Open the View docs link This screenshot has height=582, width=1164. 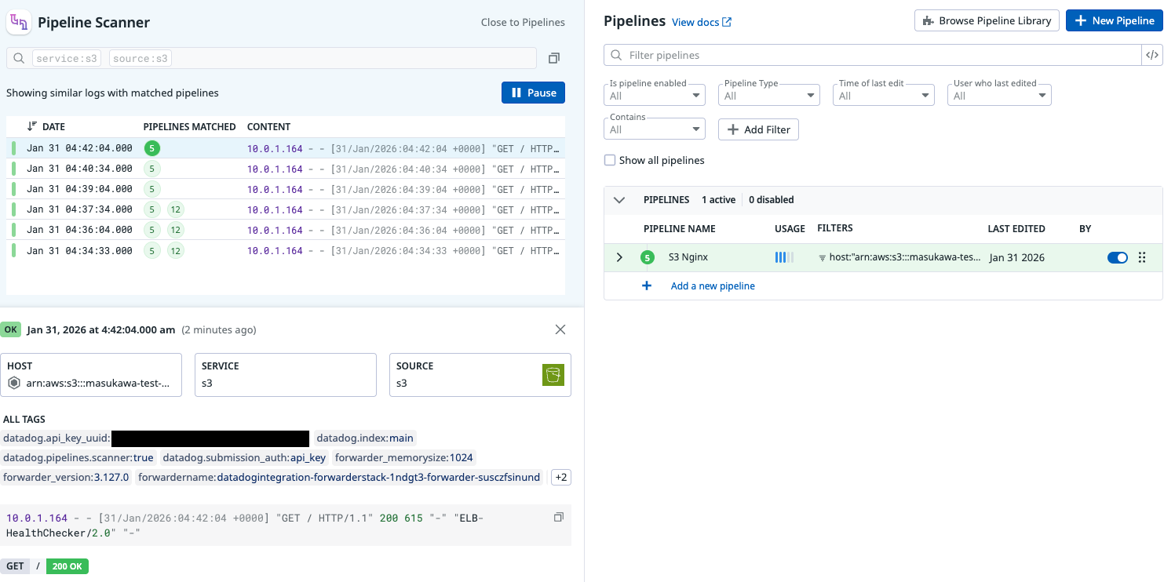tap(701, 22)
